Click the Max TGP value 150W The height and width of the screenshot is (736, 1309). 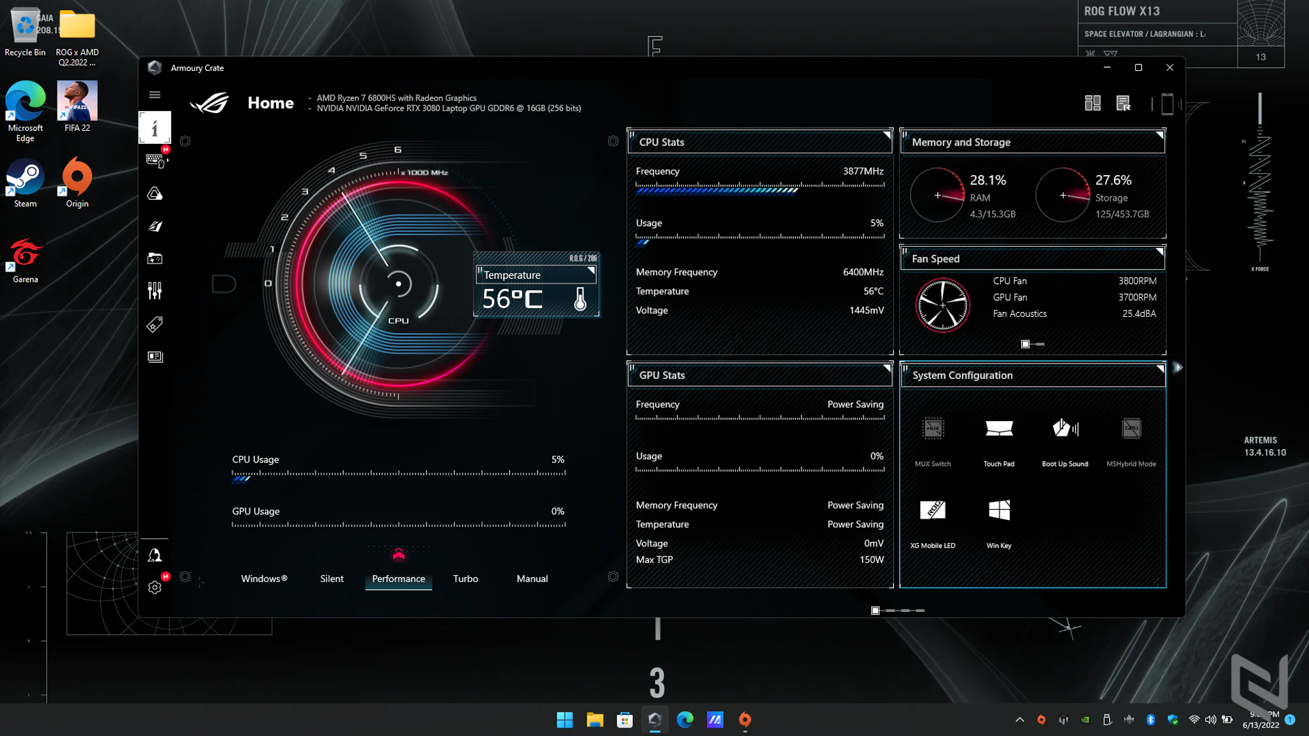coord(871,560)
